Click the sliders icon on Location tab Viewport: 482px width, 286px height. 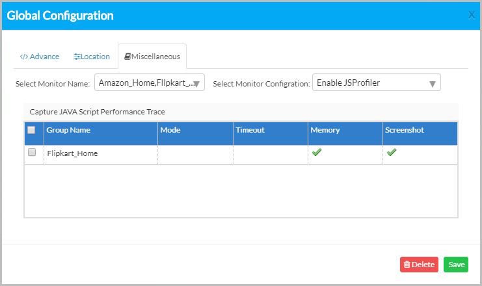(x=77, y=57)
